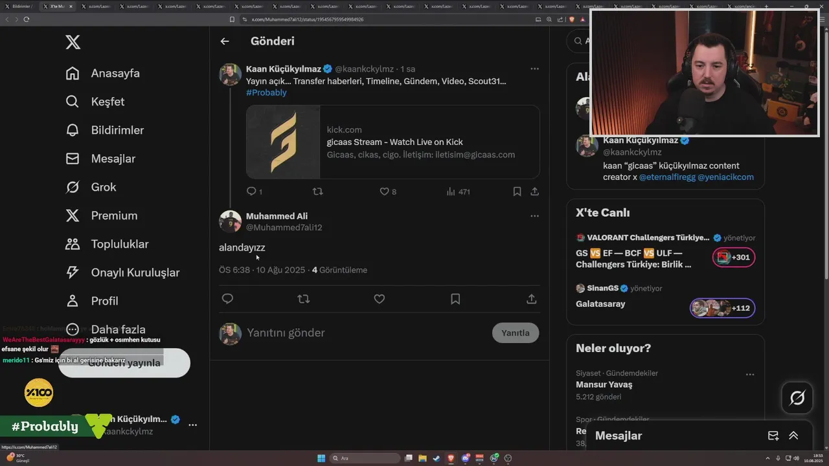This screenshot has height=466, width=829.
Task: Click Muhammed Ali's avatar
Action: pyautogui.click(x=230, y=221)
